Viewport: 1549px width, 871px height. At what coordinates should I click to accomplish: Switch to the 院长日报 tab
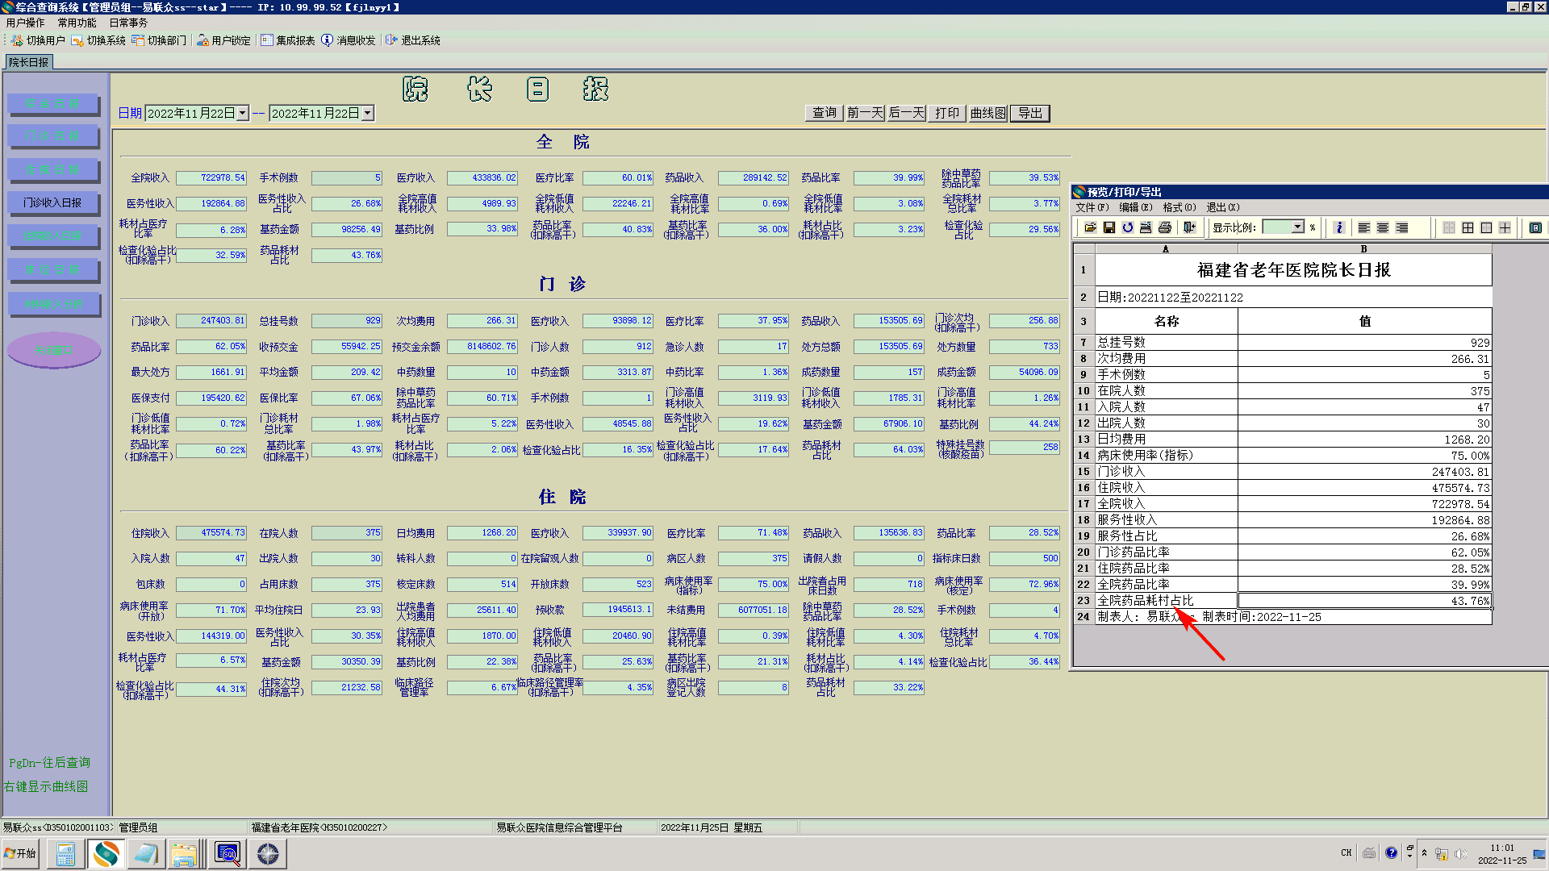point(29,62)
